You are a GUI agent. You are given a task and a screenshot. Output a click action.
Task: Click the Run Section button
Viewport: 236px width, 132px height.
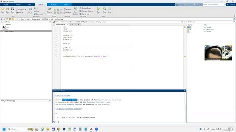[x=76, y=11]
